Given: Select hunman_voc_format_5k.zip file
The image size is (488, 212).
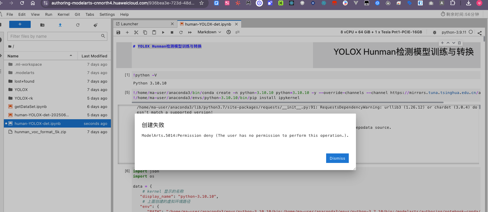Looking at the screenshot, I should click(x=58, y=132).
